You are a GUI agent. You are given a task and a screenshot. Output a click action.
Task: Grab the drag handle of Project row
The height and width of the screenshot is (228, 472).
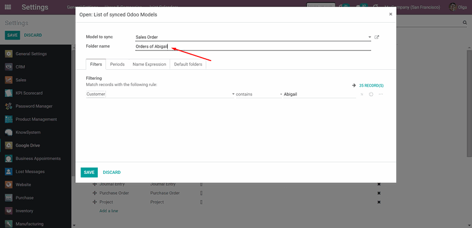coord(94,202)
